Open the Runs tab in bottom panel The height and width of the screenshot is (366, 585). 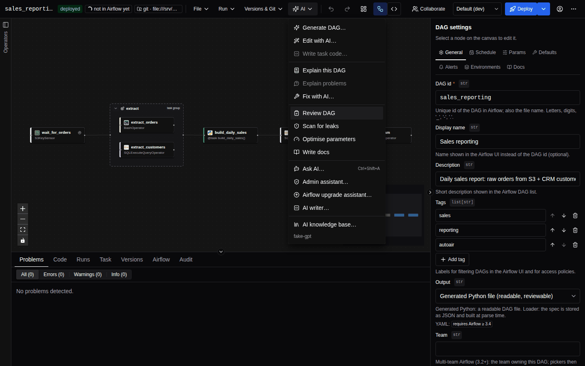tap(83, 259)
